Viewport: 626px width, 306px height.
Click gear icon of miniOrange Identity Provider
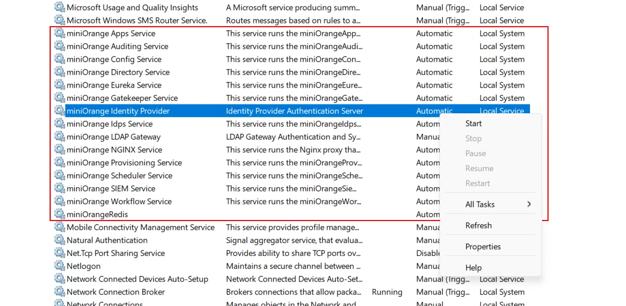pos(59,111)
